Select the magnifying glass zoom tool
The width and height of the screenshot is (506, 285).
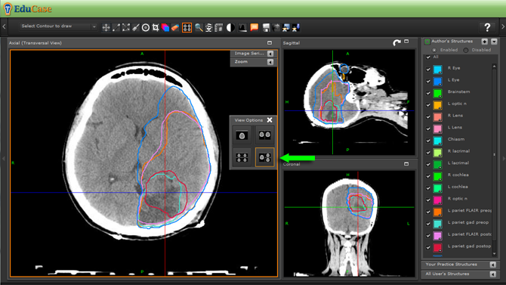tap(199, 28)
